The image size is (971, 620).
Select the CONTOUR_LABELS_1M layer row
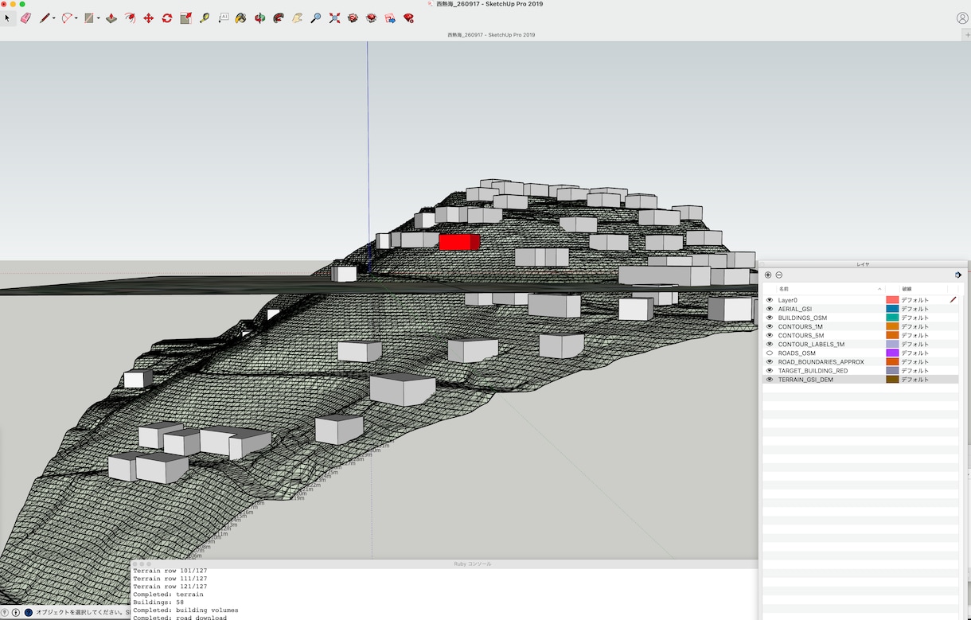point(860,344)
